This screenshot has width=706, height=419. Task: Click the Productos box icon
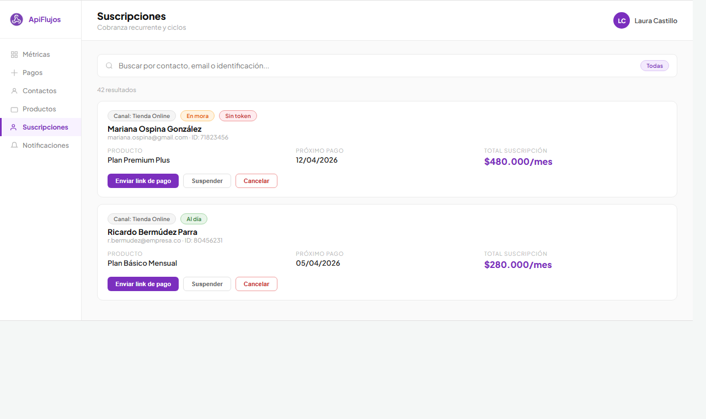click(14, 109)
